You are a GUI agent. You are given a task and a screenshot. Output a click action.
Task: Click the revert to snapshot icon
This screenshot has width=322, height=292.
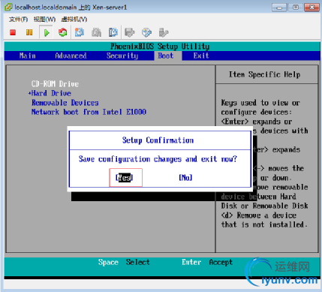pyautogui.click(x=96, y=32)
